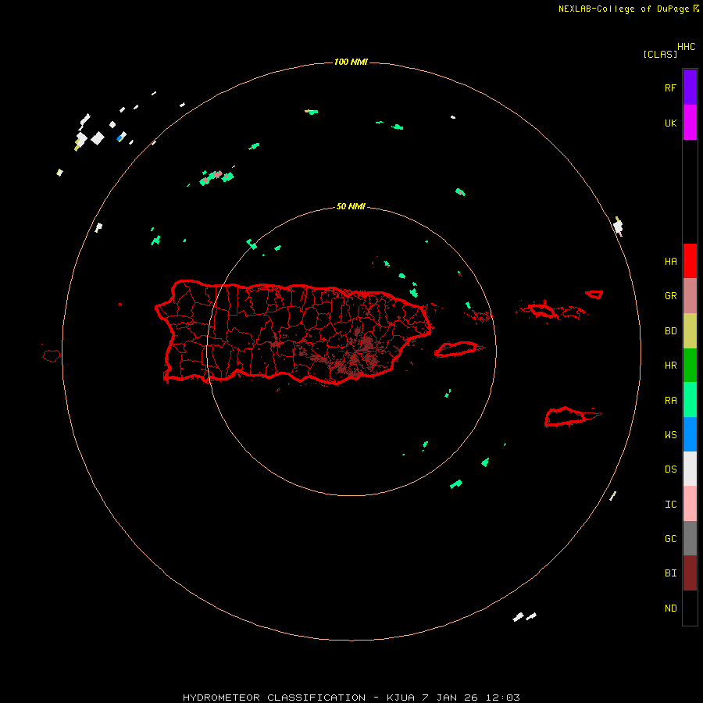Click the RF purple legend swatch
Screen dimensions: 703x703
click(x=690, y=87)
